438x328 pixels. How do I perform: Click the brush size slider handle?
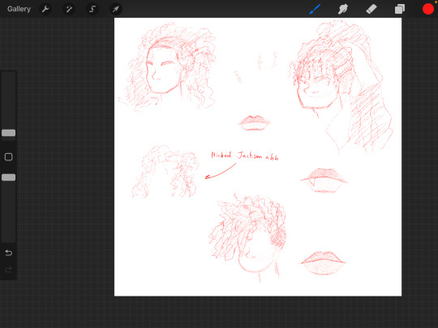8,133
